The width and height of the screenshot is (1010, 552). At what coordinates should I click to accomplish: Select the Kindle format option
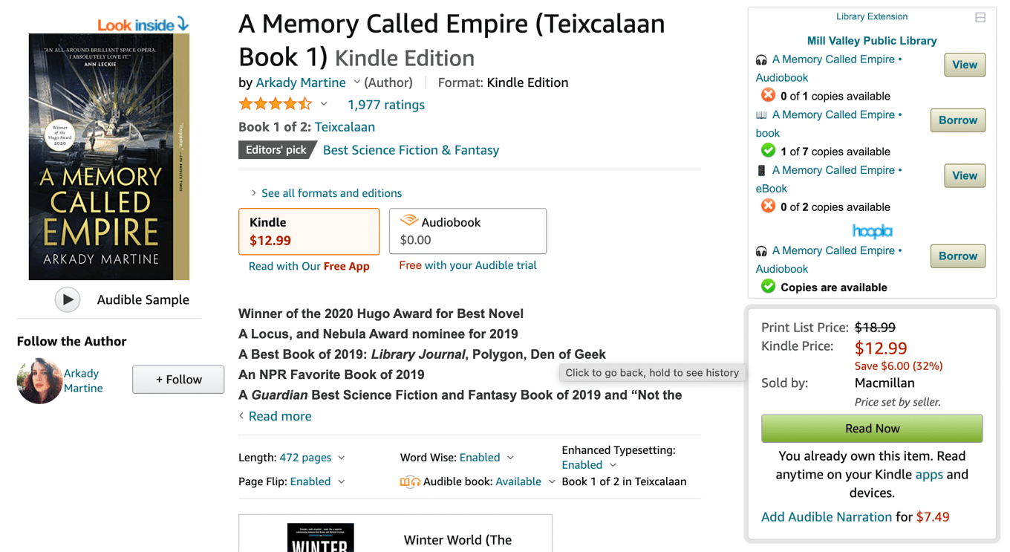309,231
